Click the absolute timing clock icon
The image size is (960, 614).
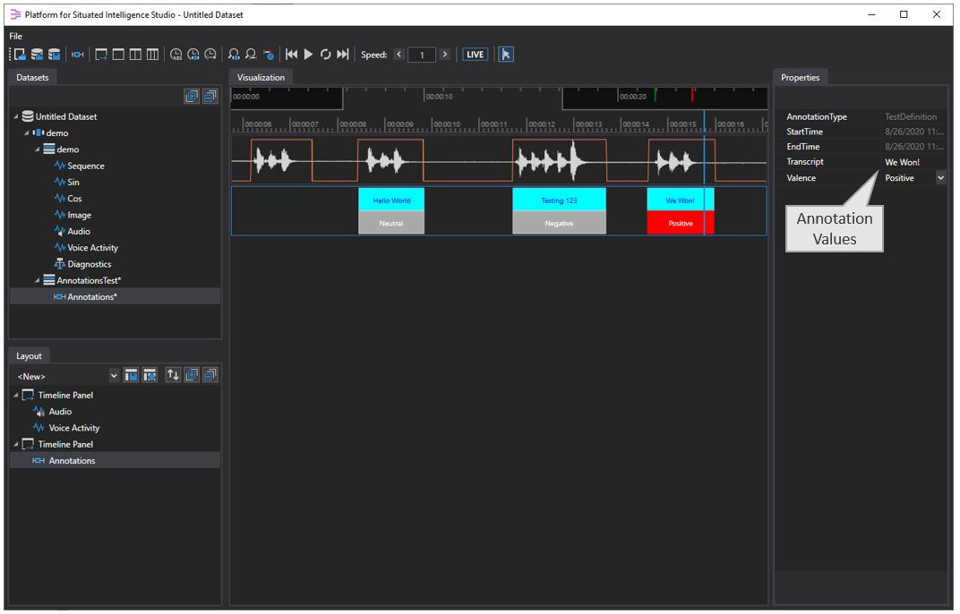click(176, 55)
